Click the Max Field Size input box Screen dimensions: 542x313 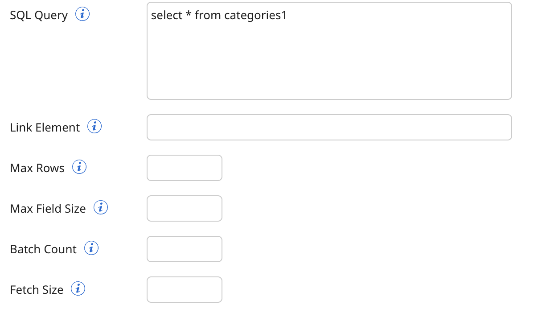pyautogui.click(x=184, y=208)
